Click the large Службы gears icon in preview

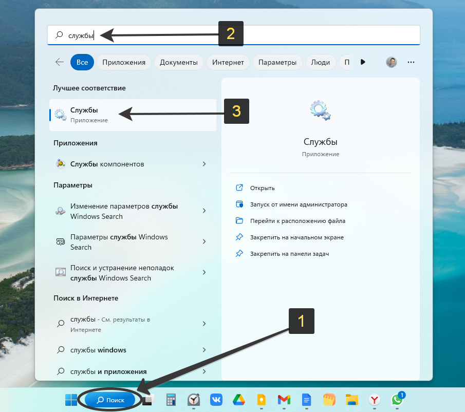(x=320, y=110)
